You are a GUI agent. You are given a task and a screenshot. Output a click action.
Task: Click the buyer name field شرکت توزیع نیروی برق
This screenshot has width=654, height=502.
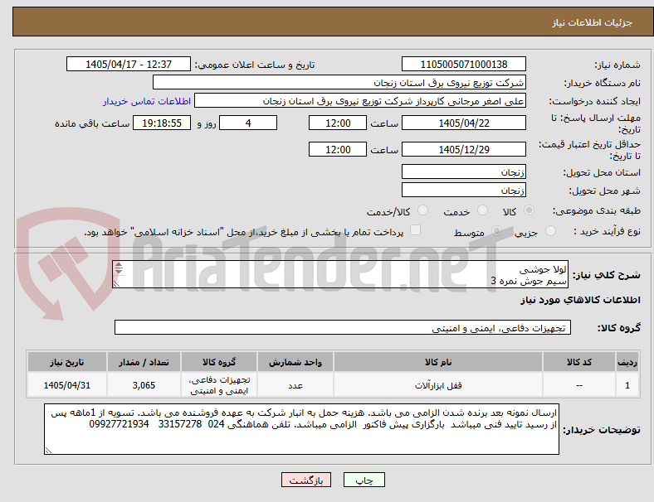(x=339, y=82)
